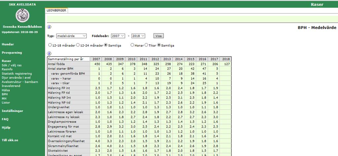
Task: Click the Dragkampsintresse row label
Action: coord(62,122)
